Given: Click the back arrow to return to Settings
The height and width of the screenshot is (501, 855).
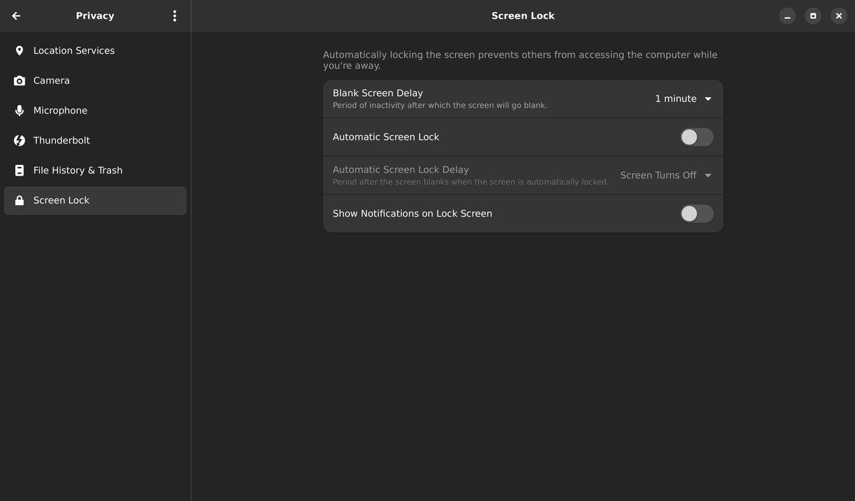Looking at the screenshot, I should point(15,15).
